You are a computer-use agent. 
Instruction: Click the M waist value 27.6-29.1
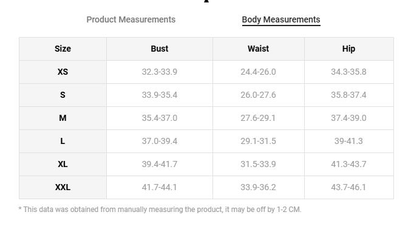pos(258,118)
